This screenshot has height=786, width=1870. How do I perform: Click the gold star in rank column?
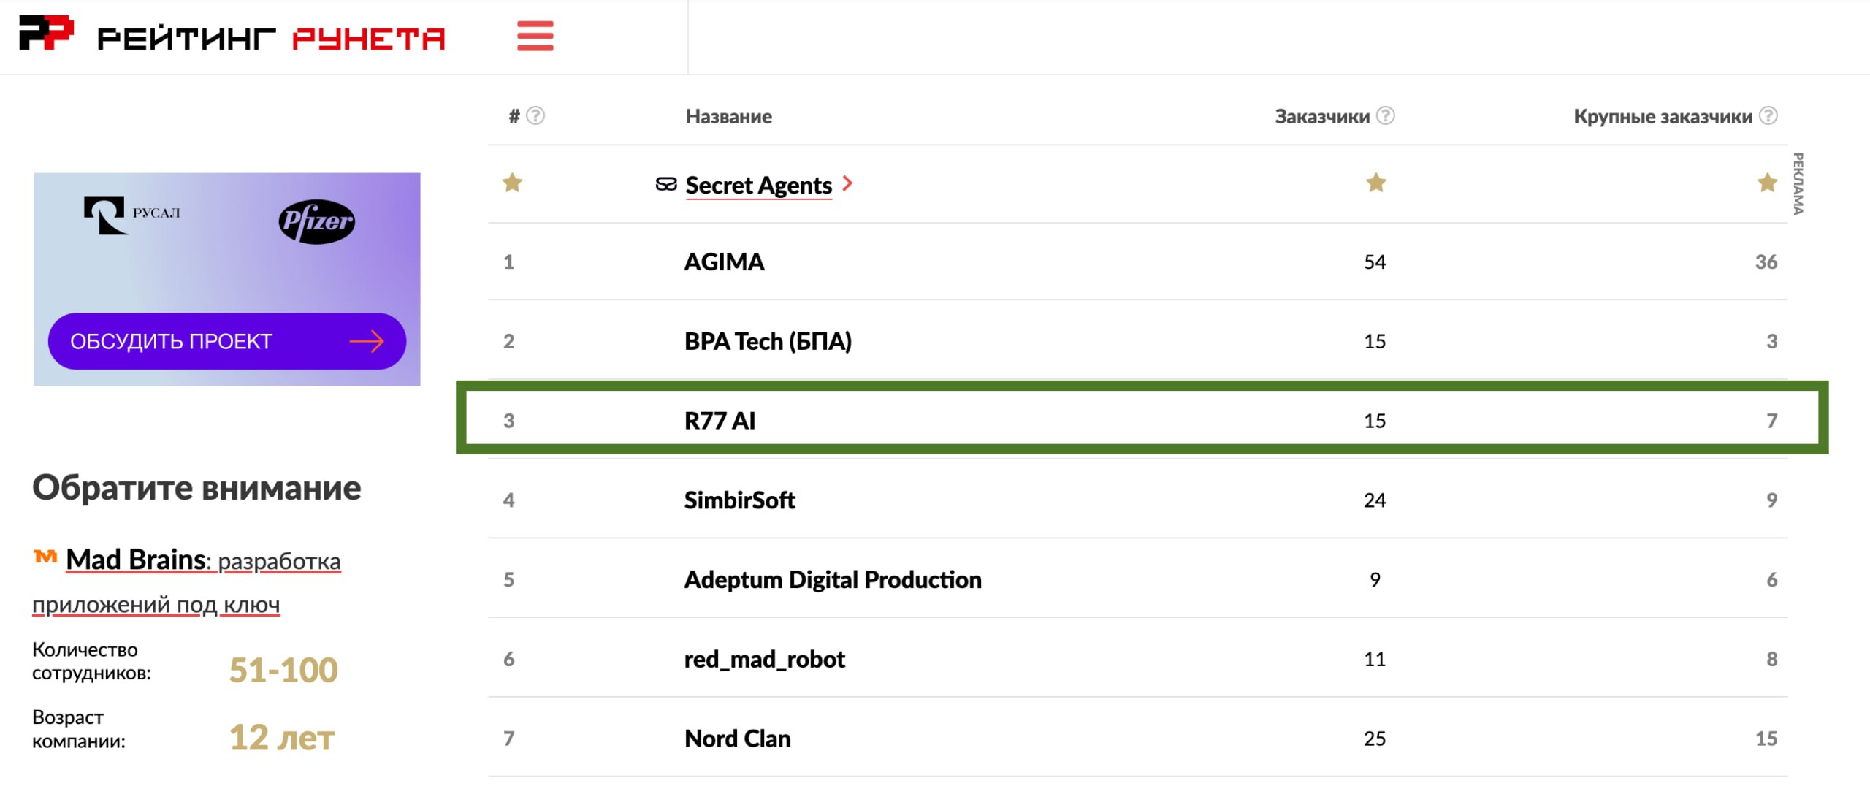513,183
